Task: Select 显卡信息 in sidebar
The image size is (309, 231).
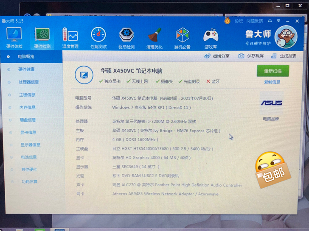Action: click(x=28, y=132)
